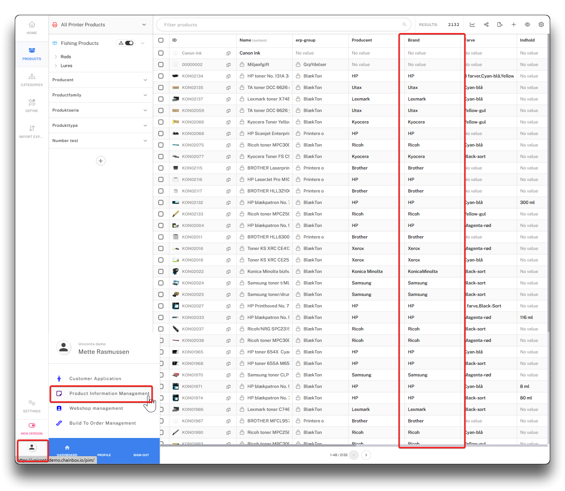Click copy icon beside KON02134 ID
The width and height of the screenshot is (565, 491).
pyautogui.click(x=228, y=76)
